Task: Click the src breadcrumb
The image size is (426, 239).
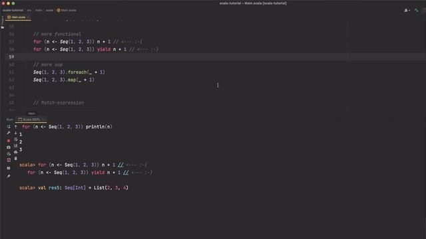Action: point(29,11)
